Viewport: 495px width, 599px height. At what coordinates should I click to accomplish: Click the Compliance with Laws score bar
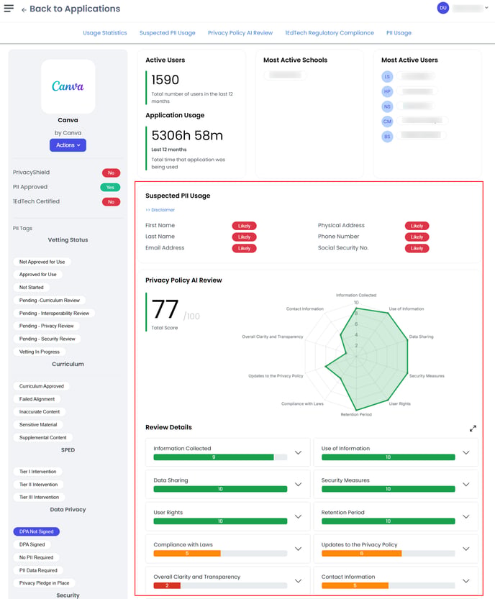click(220, 553)
